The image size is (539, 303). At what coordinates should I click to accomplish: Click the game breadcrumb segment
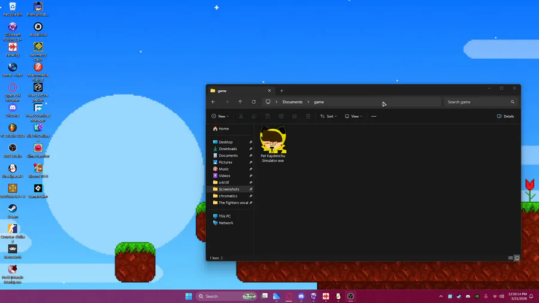(319, 102)
